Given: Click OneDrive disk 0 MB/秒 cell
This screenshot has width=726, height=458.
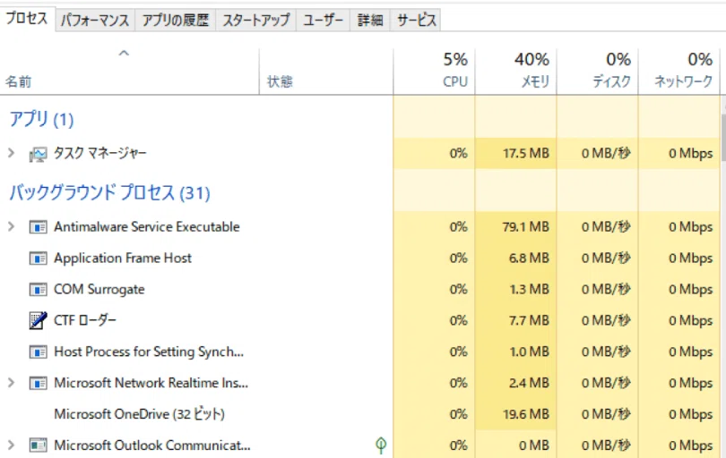Looking at the screenshot, I should [x=597, y=414].
